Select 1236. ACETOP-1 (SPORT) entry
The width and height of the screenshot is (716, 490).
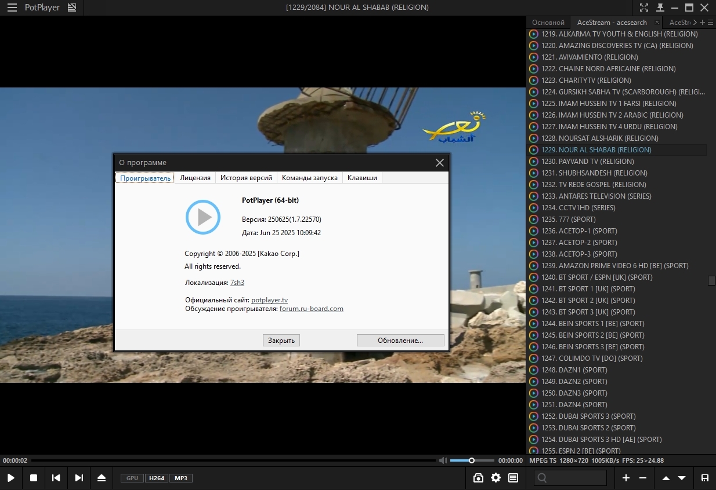click(617, 231)
